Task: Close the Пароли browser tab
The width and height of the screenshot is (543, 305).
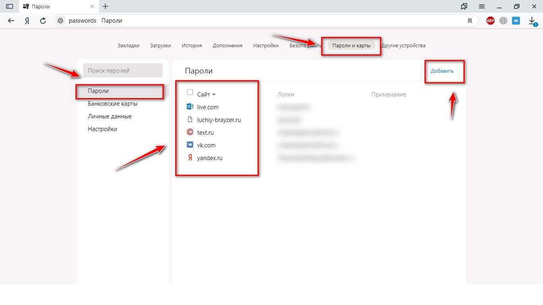Action: click(92, 7)
